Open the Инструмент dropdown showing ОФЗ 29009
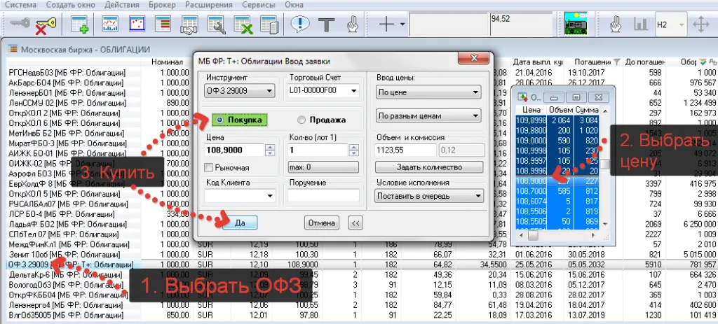 pyautogui.click(x=240, y=90)
